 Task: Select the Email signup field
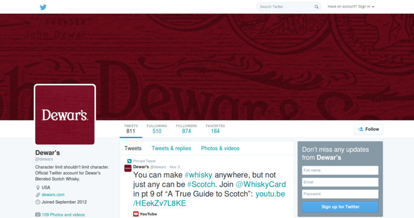click(340, 182)
